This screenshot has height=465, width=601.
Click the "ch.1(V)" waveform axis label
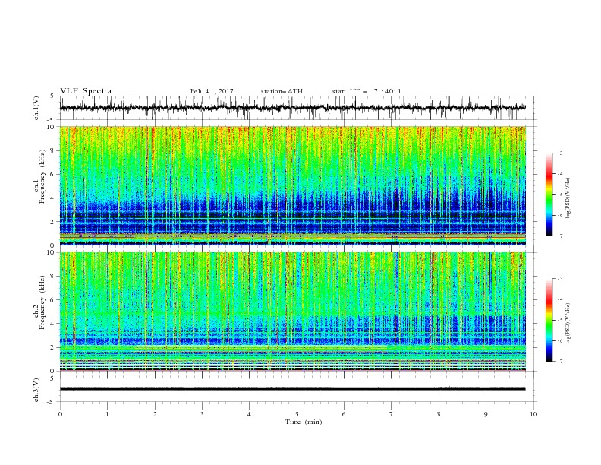pos(36,108)
